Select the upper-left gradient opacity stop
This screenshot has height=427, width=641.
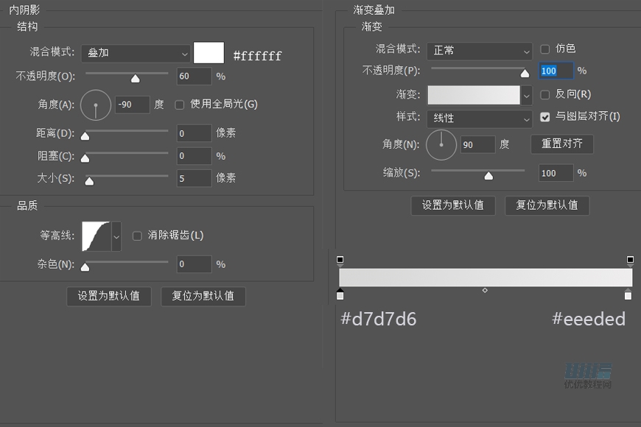tap(340, 259)
